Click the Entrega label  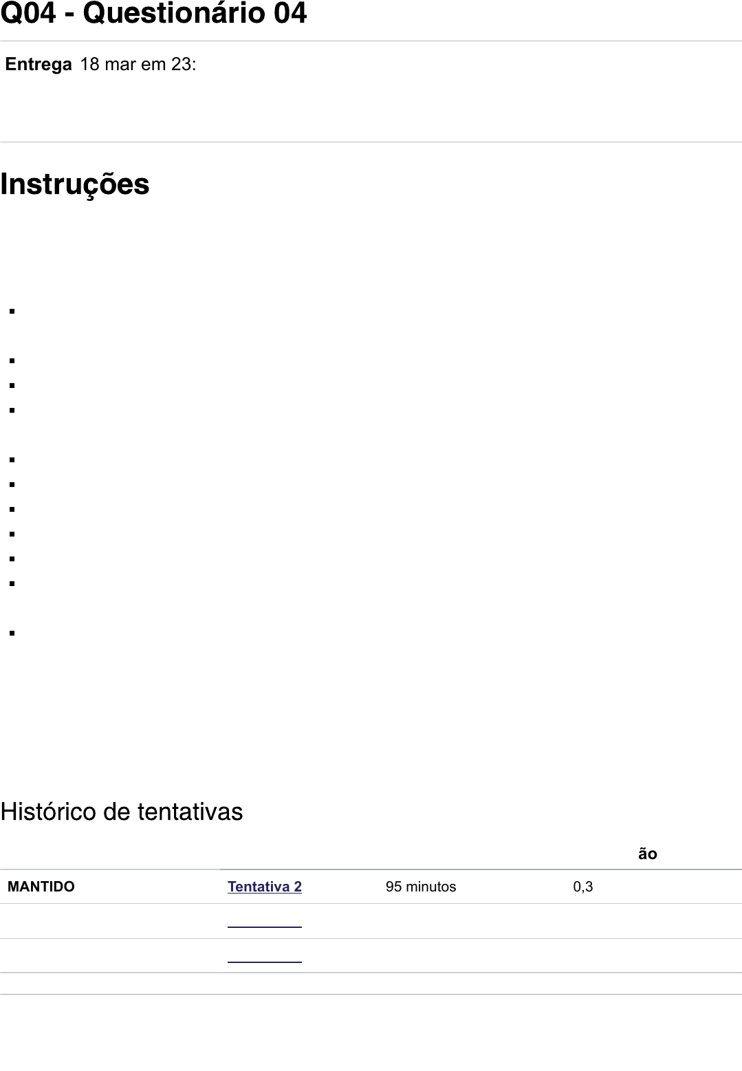tap(39, 65)
